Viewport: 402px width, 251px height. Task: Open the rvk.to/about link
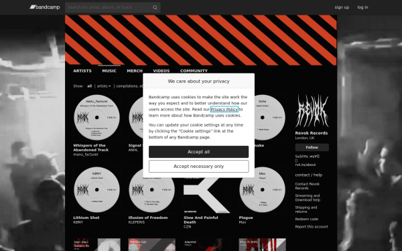tap(306, 165)
